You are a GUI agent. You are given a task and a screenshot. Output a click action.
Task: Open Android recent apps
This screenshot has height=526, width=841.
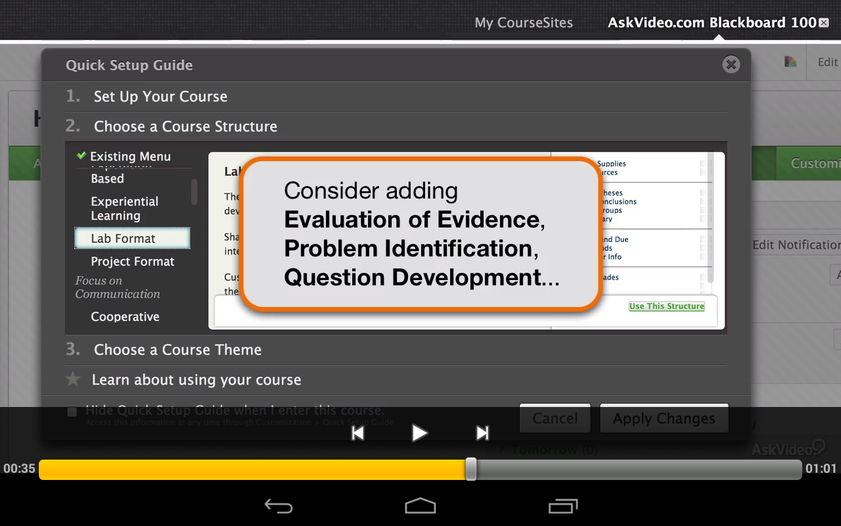562,506
